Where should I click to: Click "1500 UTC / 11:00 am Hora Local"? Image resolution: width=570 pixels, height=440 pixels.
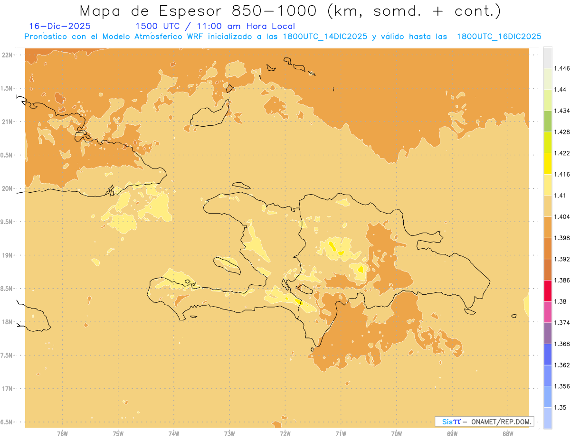[215, 26]
